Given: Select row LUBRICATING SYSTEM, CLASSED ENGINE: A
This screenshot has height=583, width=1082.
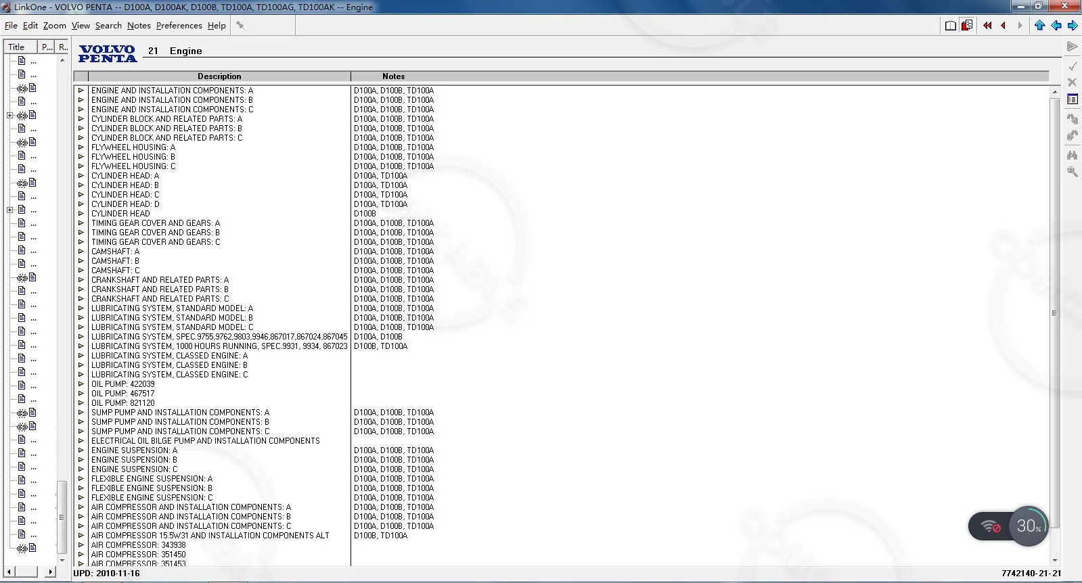Looking at the screenshot, I should pos(169,356).
